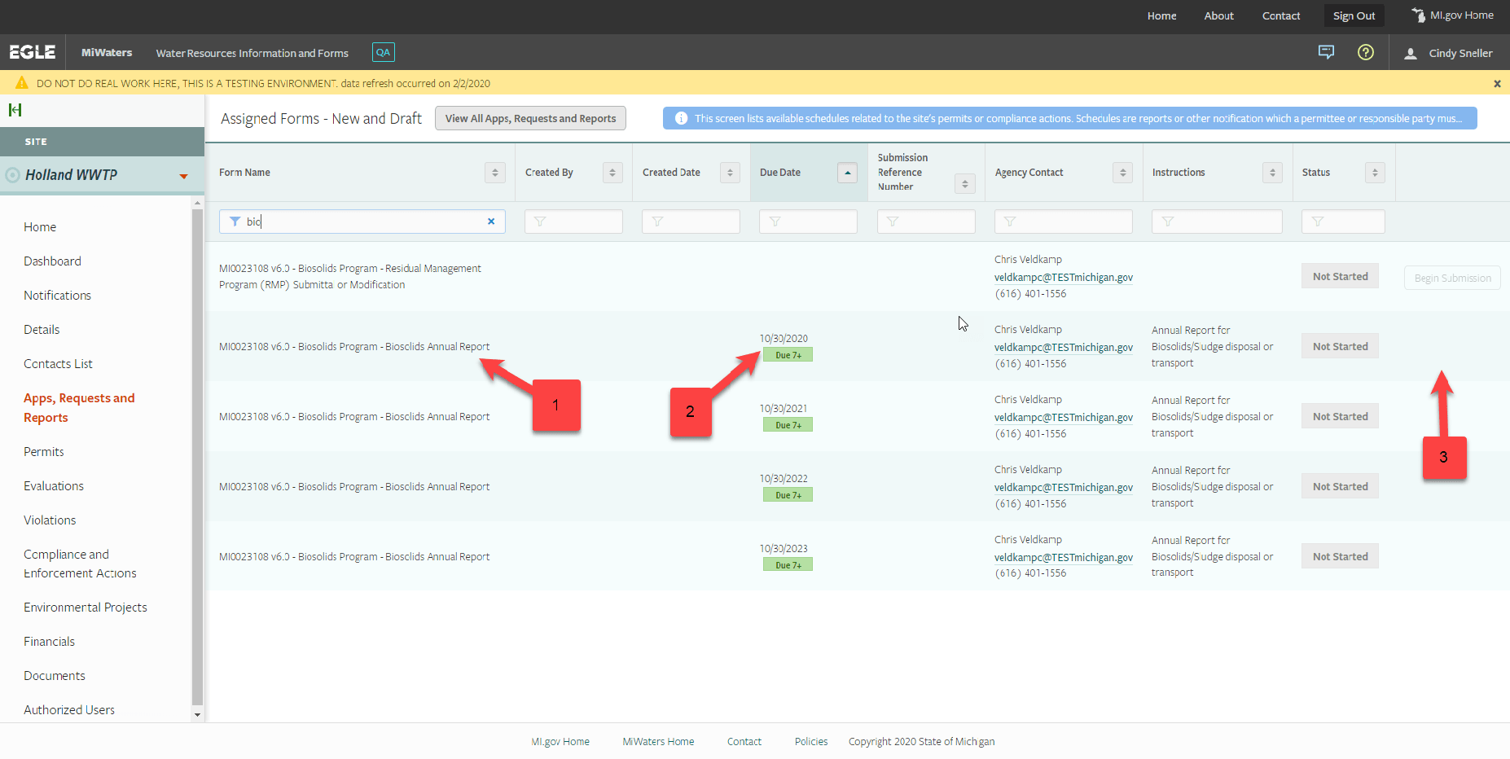
Task: Open Authorized Users in the sidebar
Action: pyautogui.click(x=69, y=710)
